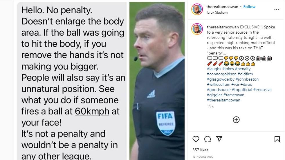Open #connorgoldson hashtag
The height and width of the screenshot is (160, 285).
(x=221, y=74)
